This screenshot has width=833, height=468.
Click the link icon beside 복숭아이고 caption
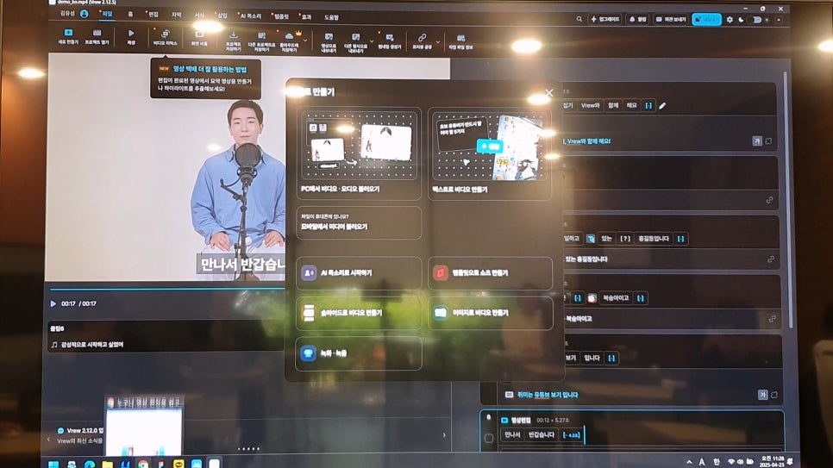point(772,319)
